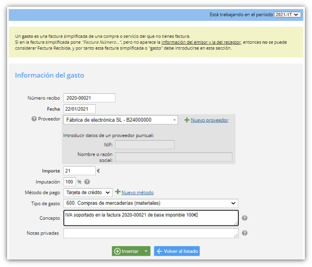Click the NIF input field

[x=145, y=145]
